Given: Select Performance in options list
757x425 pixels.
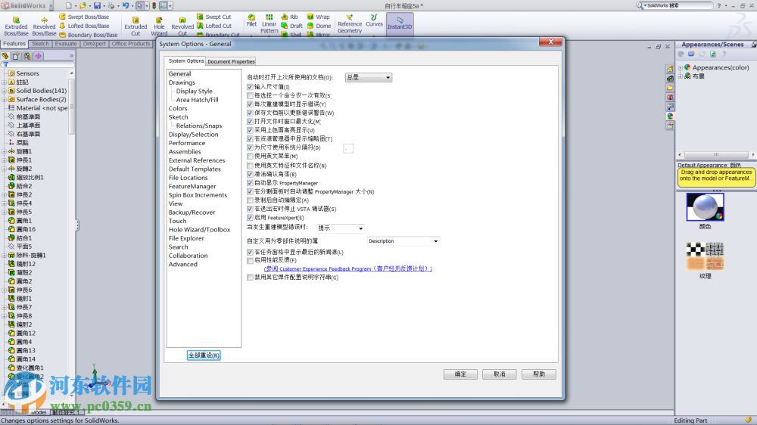Looking at the screenshot, I should coord(187,143).
